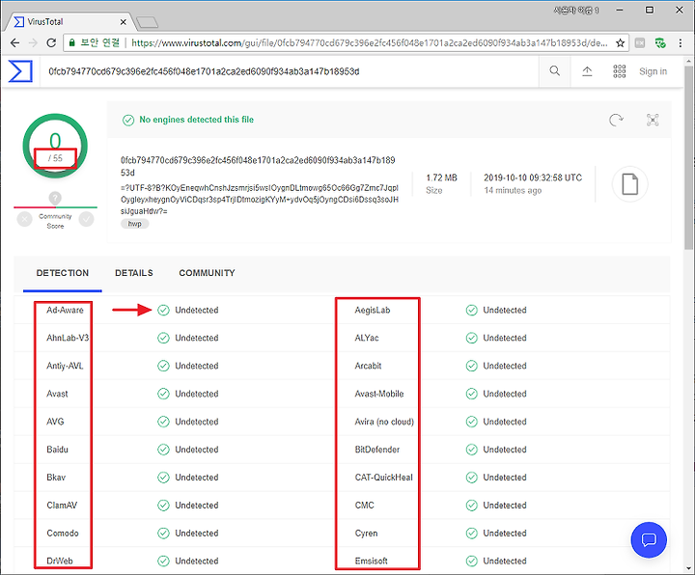Click the Bkav engine name
This screenshot has height=575, width=695.
pyautogui.click(x=56, y=478)
